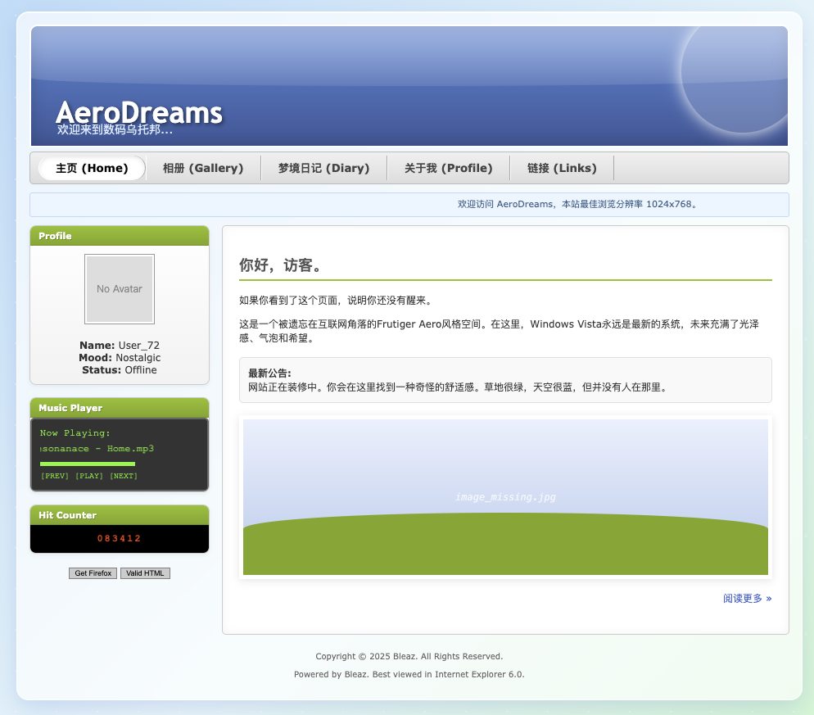The image size is (814, 715).
Task: Select the 主页 (Home) tab
Action: point(90,168)
